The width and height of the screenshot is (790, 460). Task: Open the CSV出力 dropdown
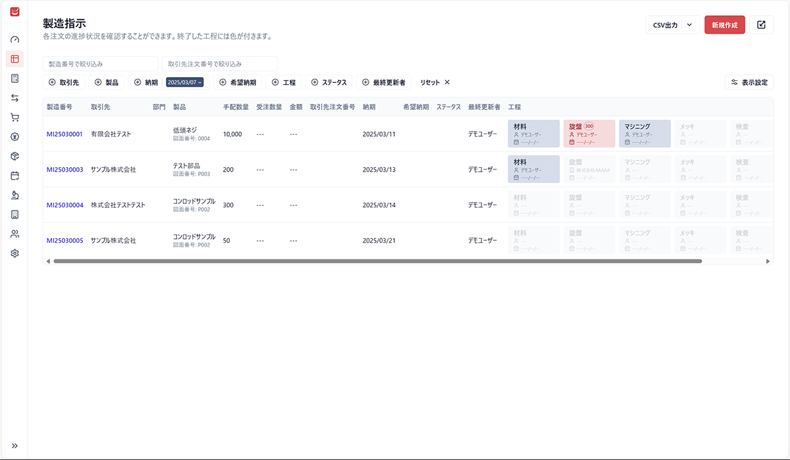[x=672, y=25]
